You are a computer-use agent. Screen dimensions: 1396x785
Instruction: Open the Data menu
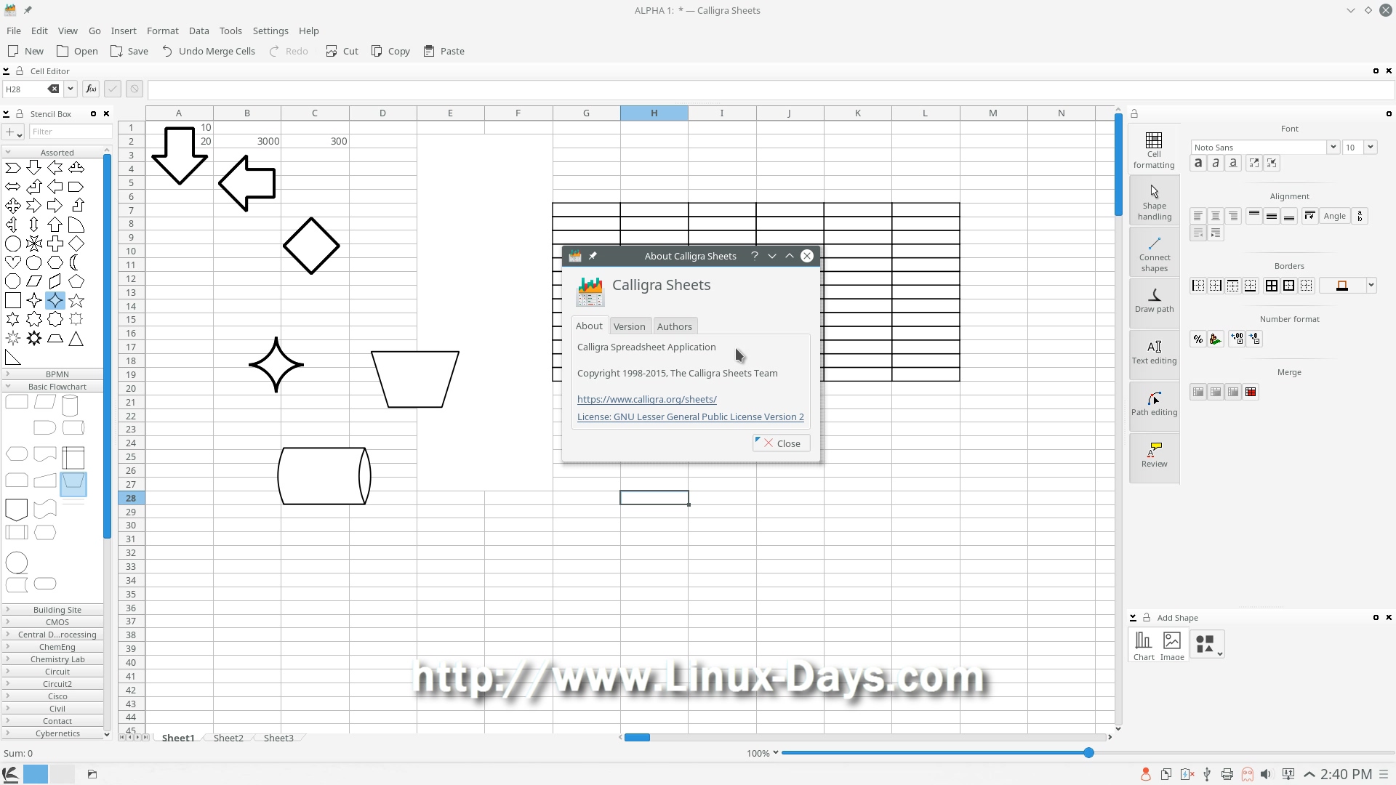(198, 31)
